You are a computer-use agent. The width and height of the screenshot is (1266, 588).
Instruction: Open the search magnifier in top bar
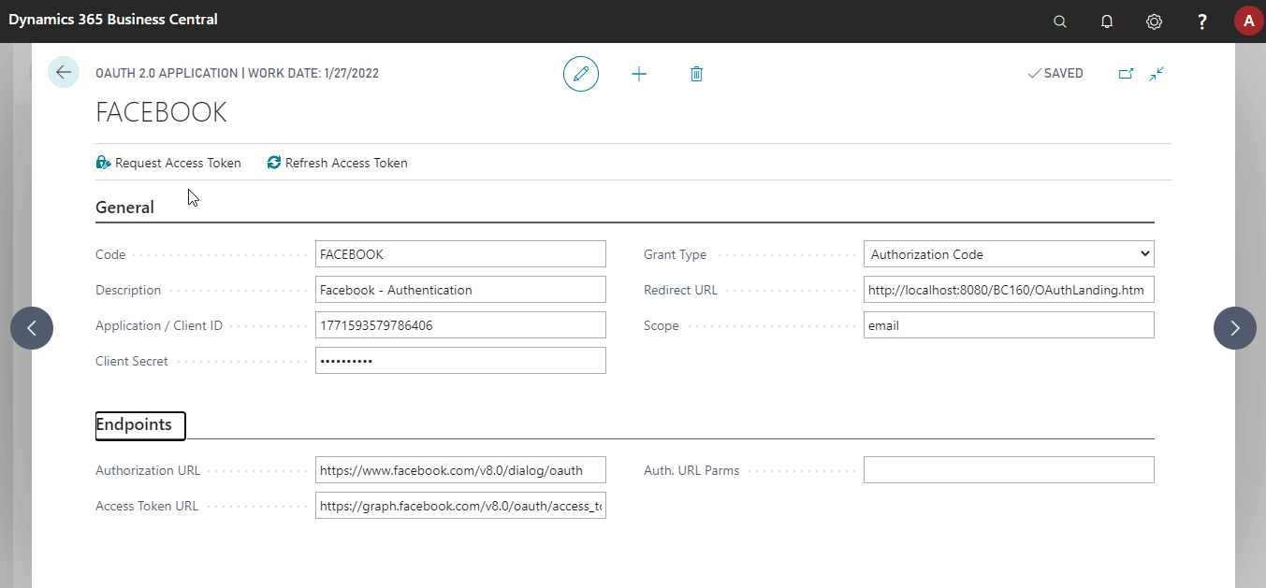tap(1060, 21)
